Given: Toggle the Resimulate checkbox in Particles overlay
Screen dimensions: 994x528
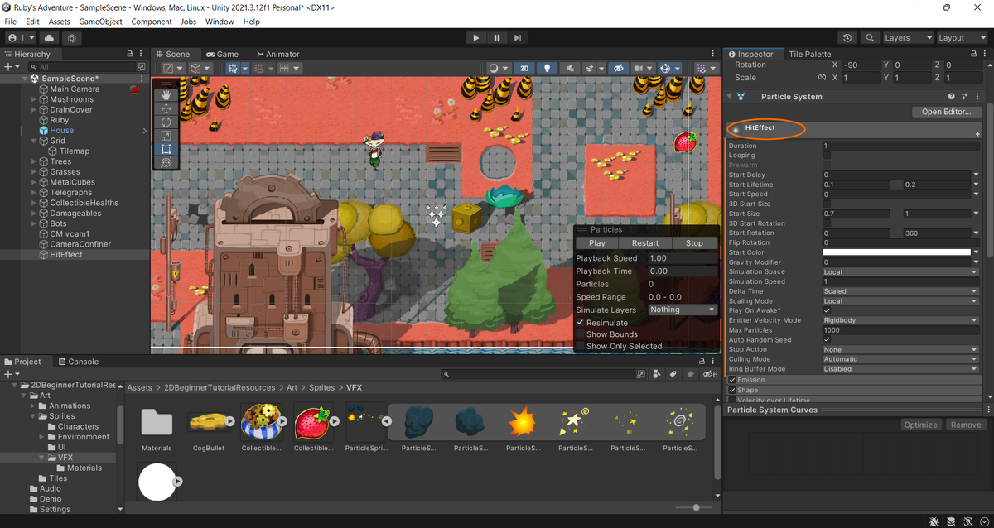Looking at the screenshot, I should 581,323.
